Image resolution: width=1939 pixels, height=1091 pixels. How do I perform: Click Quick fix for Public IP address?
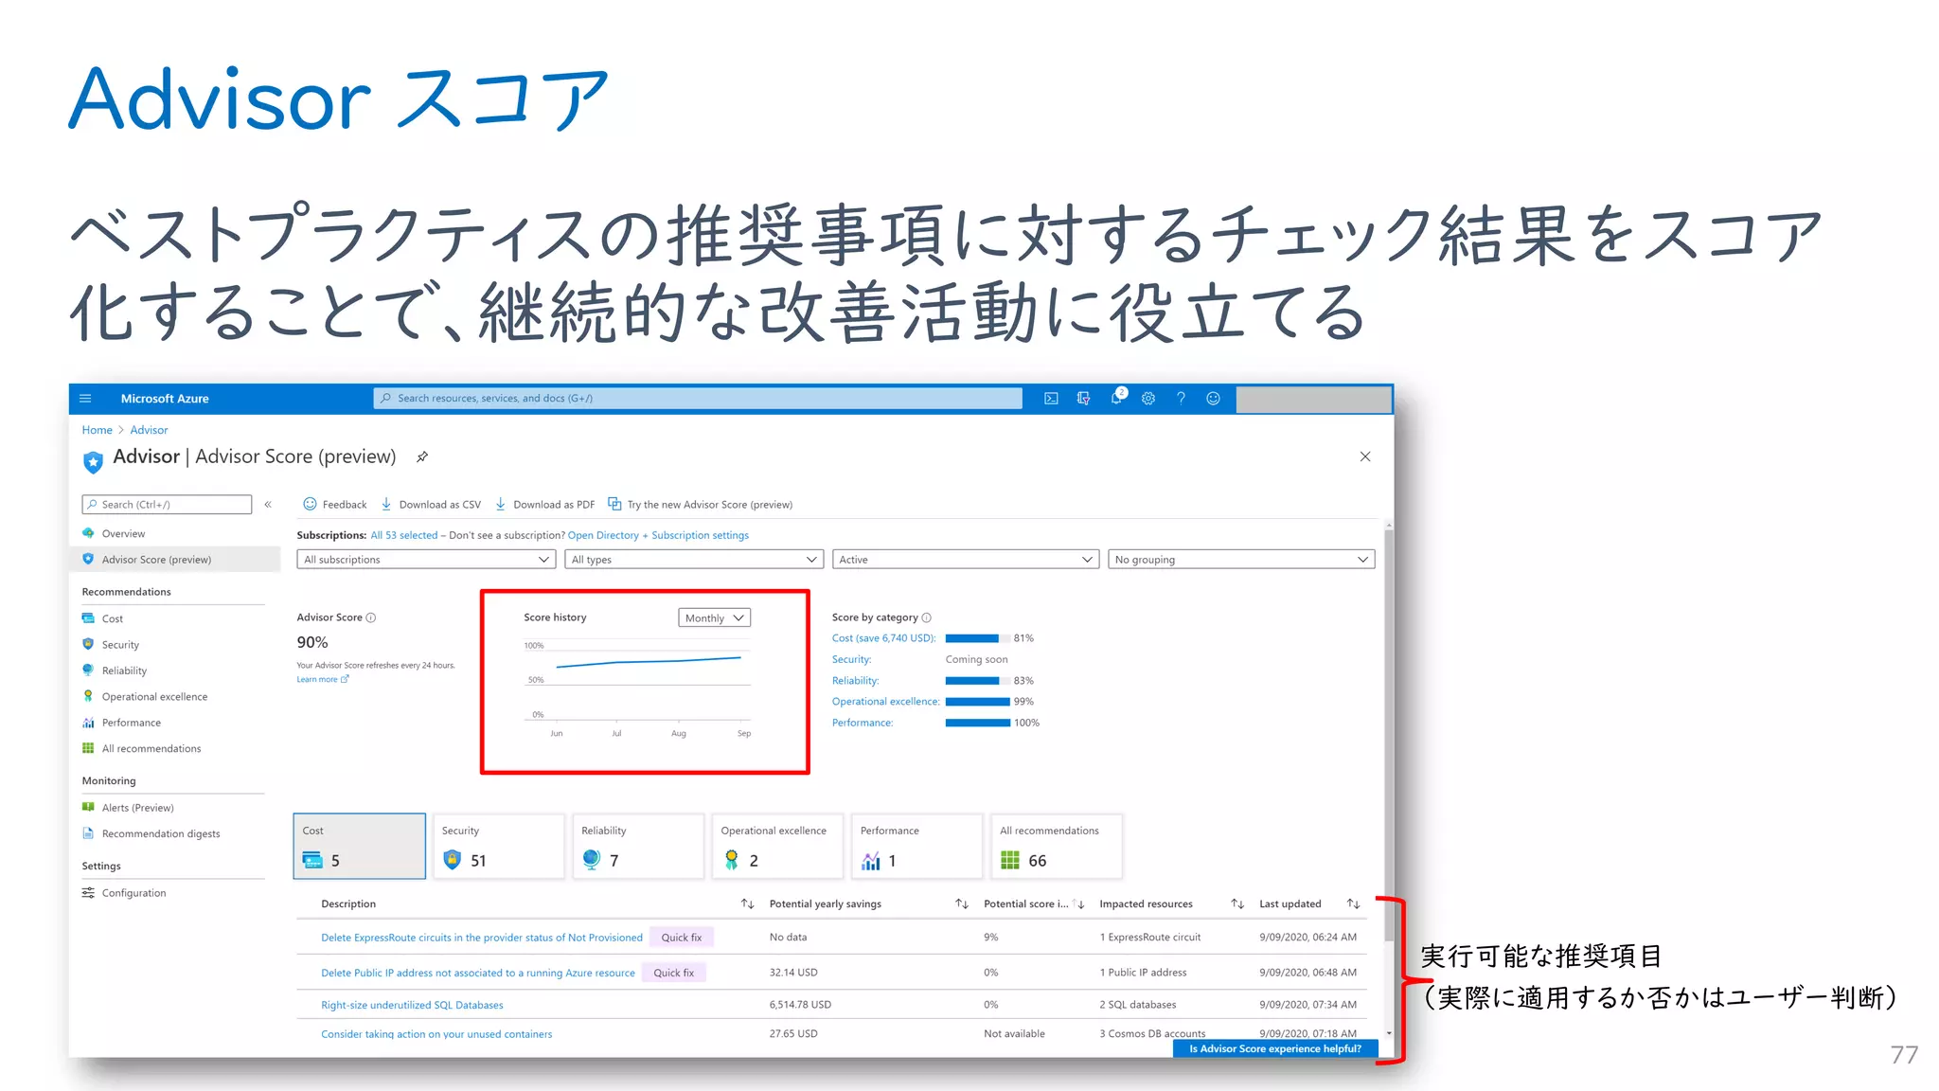(673, 973)
